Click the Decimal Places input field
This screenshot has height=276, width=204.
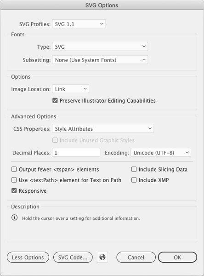point(76,152)
